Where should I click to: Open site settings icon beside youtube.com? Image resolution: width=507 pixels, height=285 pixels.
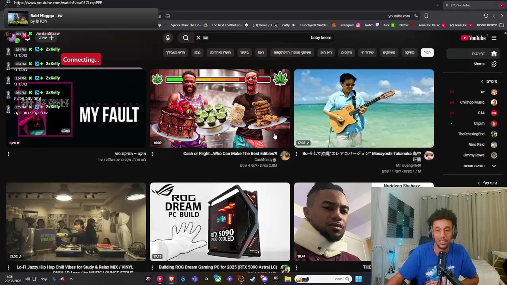(x=416, y=16)
